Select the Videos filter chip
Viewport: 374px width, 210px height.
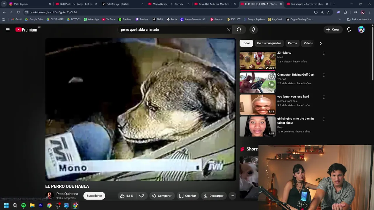click(x=308, y=43)
